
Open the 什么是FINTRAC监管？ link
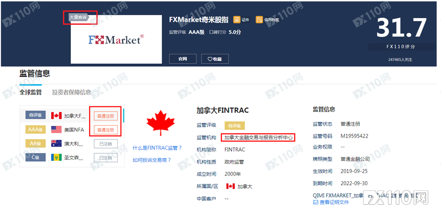pyautogui.click(x=157, y=148)
